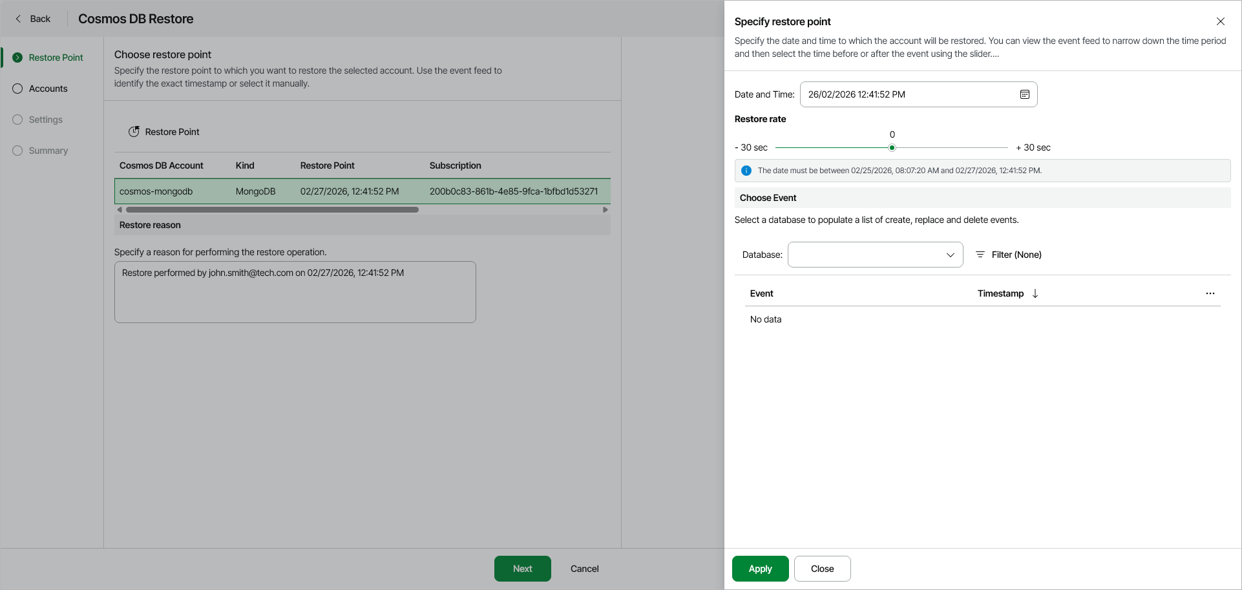The height and width of the screenshot is (590, 1242).
Task: Click the blue info icon in date notice
Action: [x=746, y=171]
